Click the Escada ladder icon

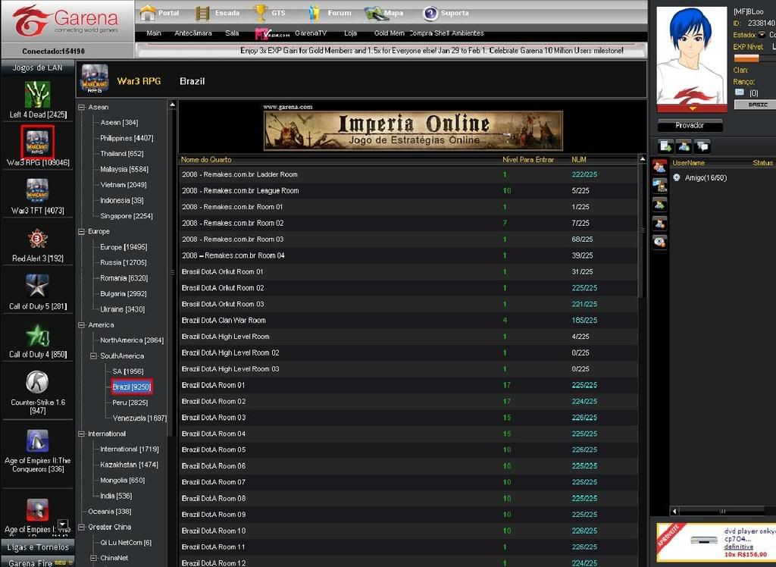click(x=202, y=14)
